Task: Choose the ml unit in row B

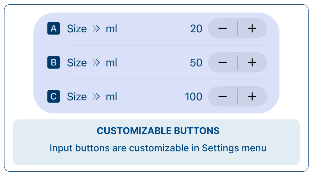Action: pos(111,63)
